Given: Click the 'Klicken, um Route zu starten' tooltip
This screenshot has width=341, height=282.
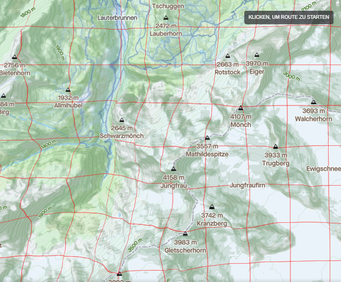Looking at the screenshot, I should (x=289, y=17).
